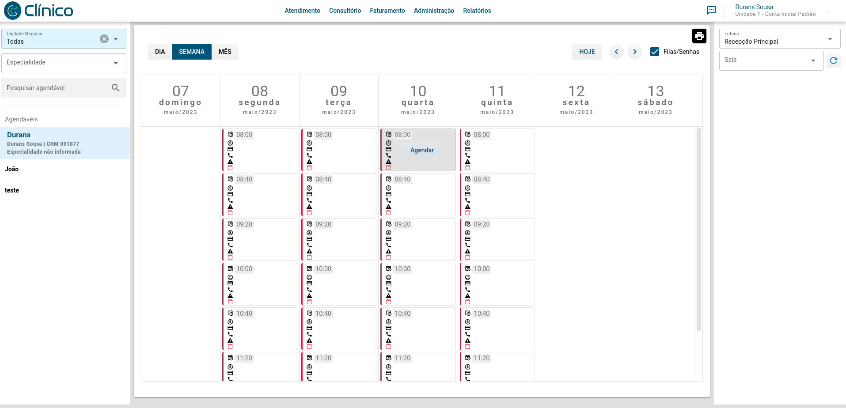Switch to the DIA view tab

(160, 52)
